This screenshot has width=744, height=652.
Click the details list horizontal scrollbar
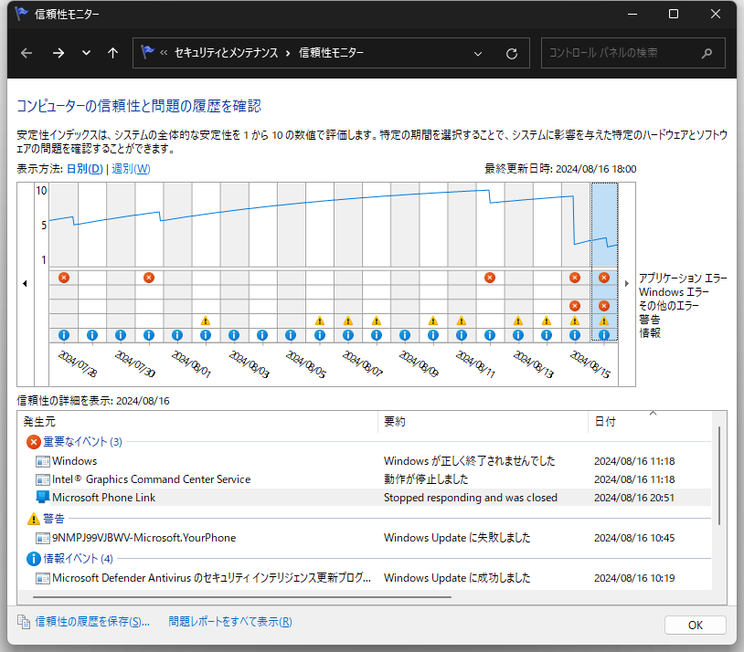click(x=242, y=597)
